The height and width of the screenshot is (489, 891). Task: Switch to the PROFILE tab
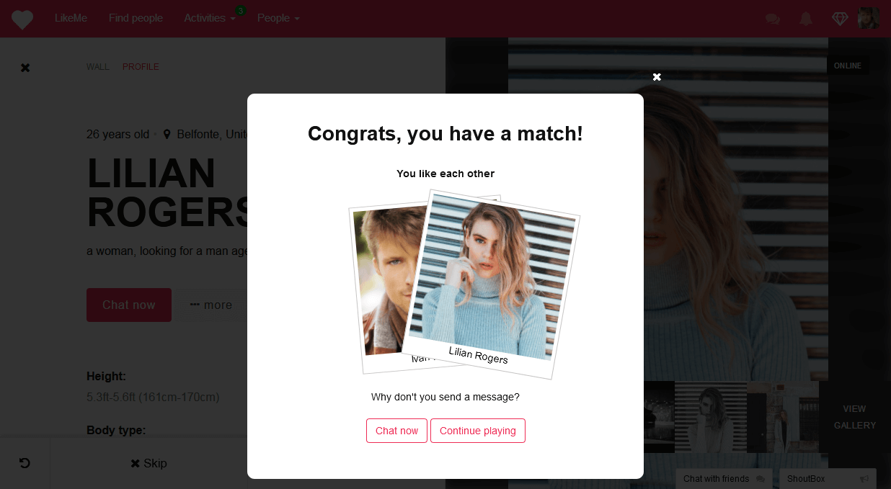tap(141, 67)
